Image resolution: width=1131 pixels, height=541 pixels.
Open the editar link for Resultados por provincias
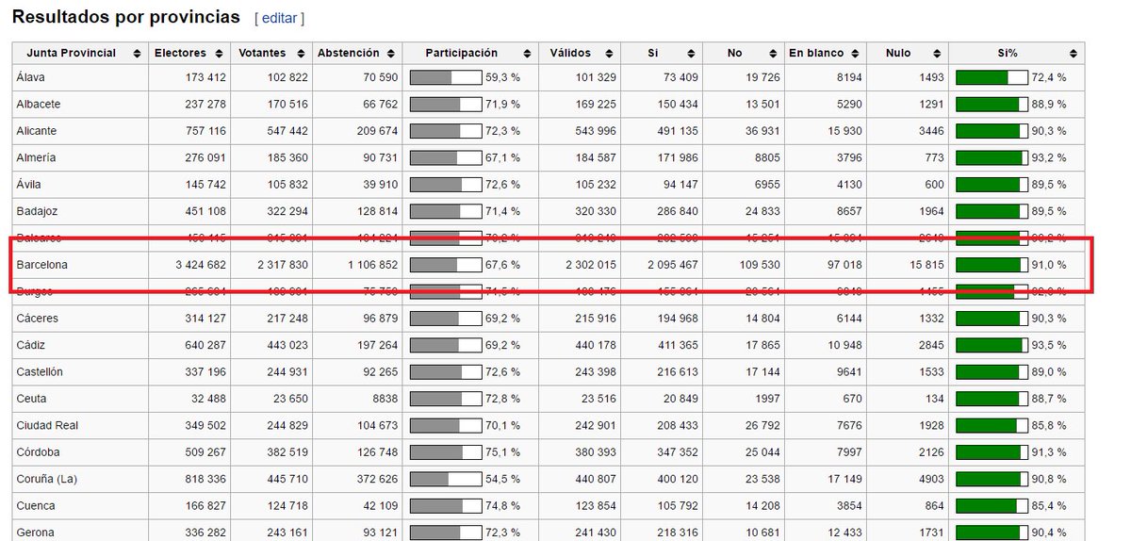click(x=279, y=18)
